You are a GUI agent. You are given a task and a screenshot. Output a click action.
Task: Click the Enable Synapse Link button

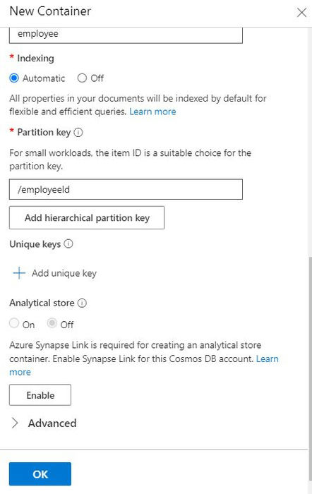click(x=40, y=395)
